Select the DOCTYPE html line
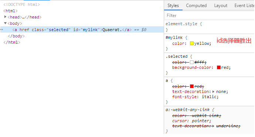This screenshot has height=137, width=255. tap(22, 4)
